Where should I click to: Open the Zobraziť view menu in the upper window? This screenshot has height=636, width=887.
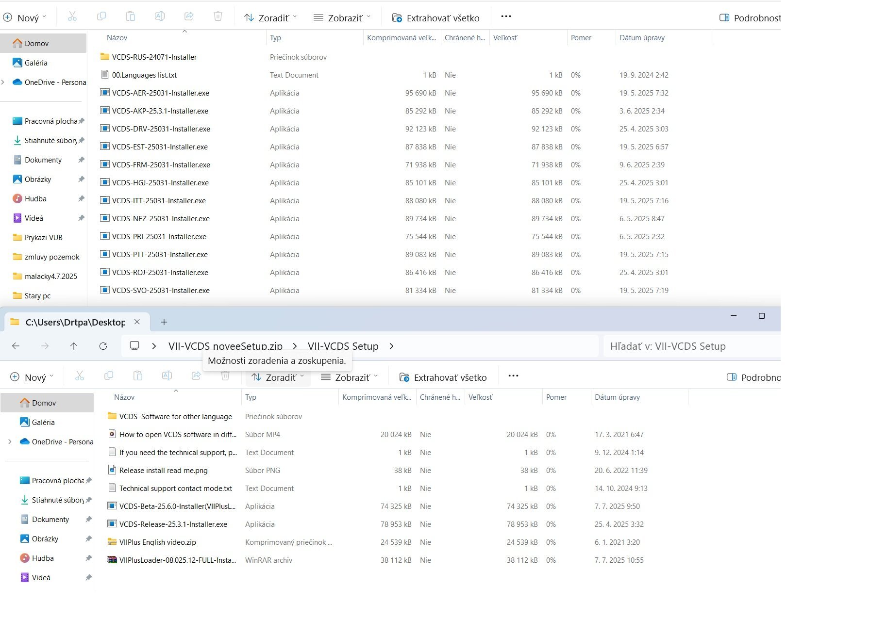click(342, 18)
